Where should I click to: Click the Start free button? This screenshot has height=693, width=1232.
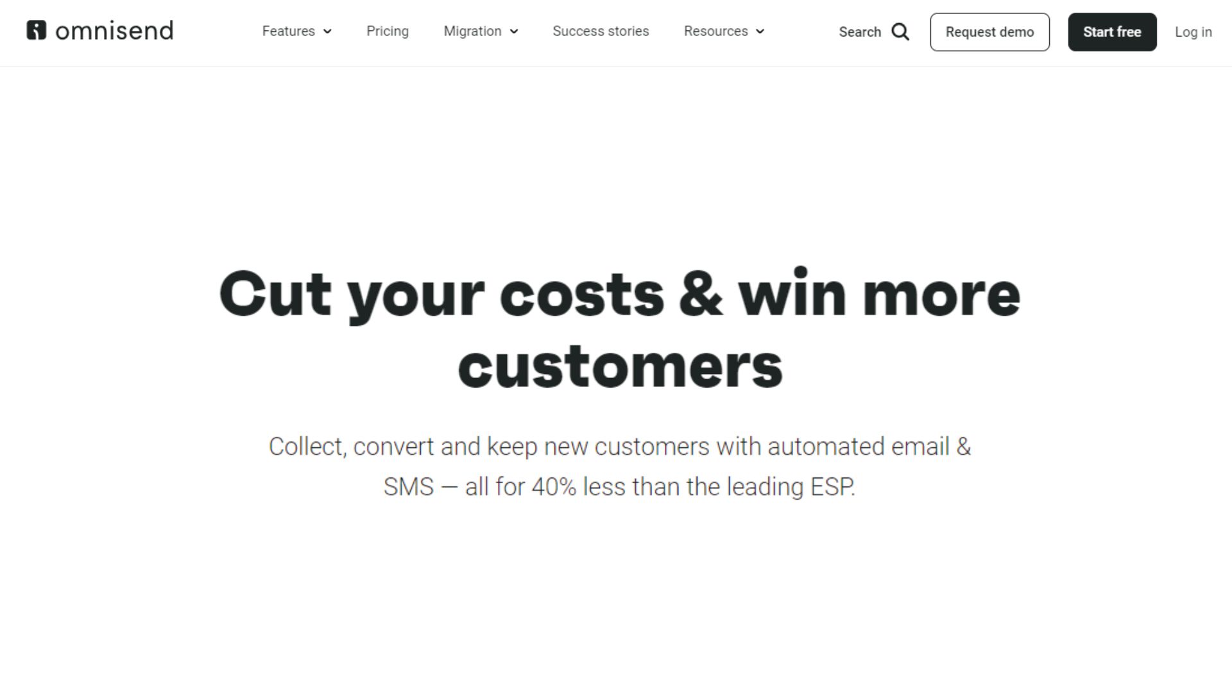click(1112, 31)
